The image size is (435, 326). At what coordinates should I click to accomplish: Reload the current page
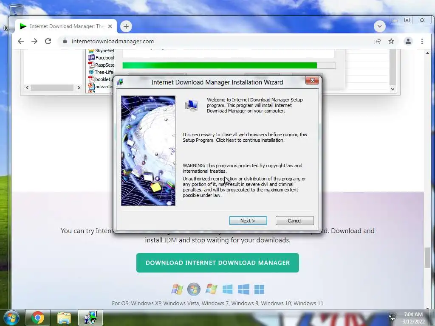[48, 41]
